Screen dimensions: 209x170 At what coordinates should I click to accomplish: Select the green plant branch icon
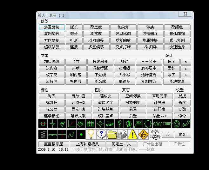(119, 124)
